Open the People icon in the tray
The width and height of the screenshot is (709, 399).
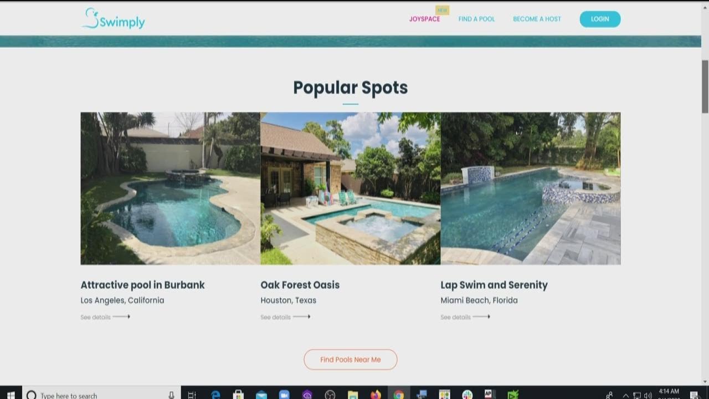[609, 396]
